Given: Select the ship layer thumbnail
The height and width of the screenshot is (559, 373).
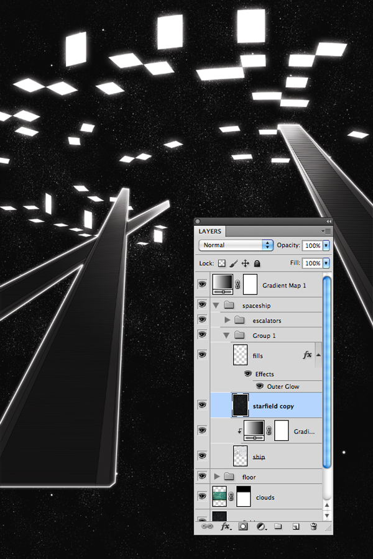Looking at the screenshot, I should pos(240,456).
